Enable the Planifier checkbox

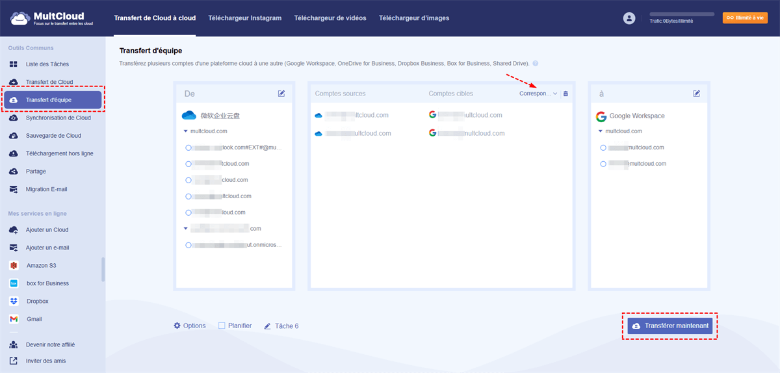[x=222, y=326]
